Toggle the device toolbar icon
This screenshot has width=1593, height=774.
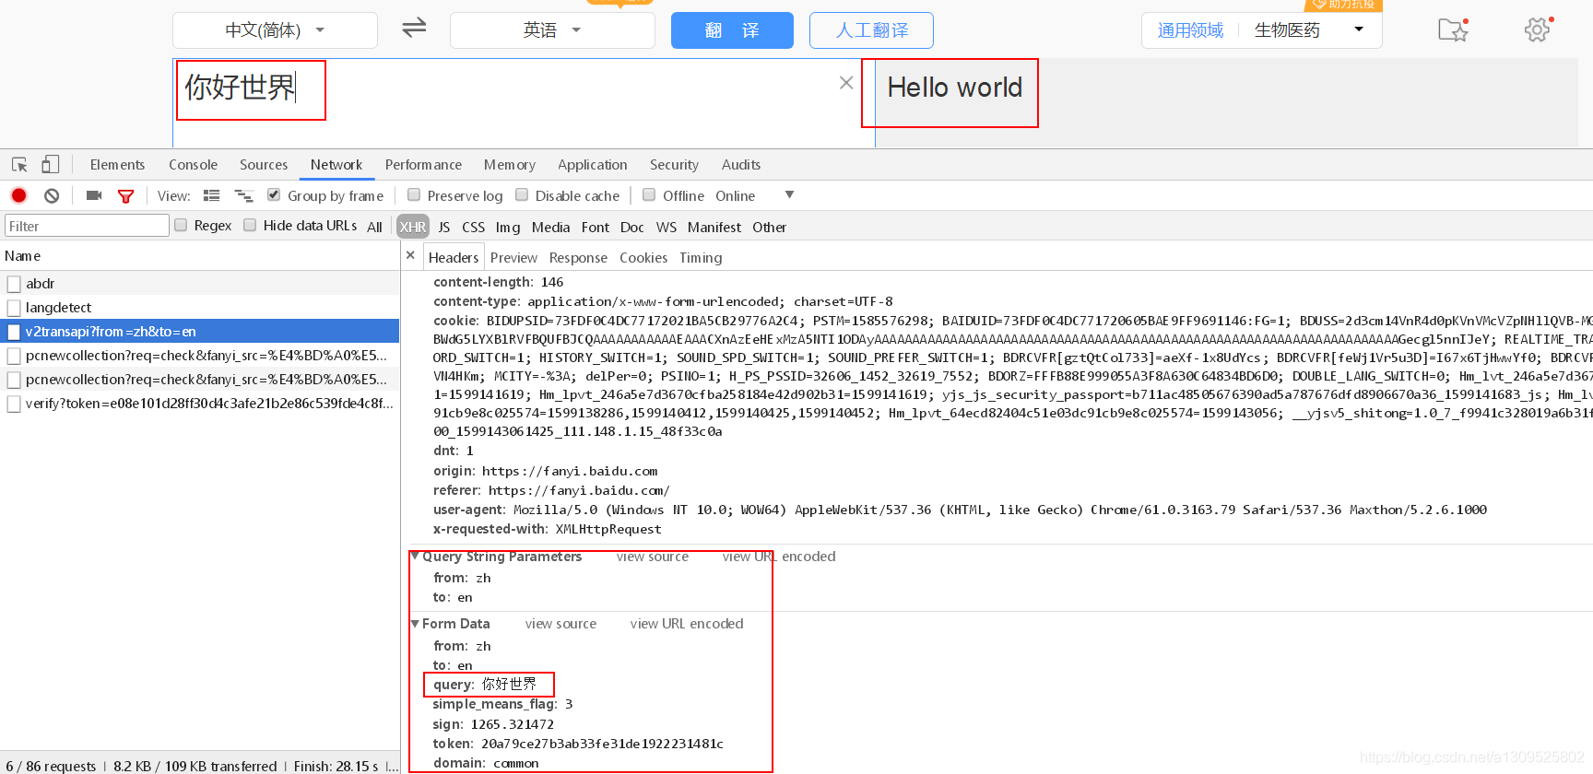(x=50, y=165)
